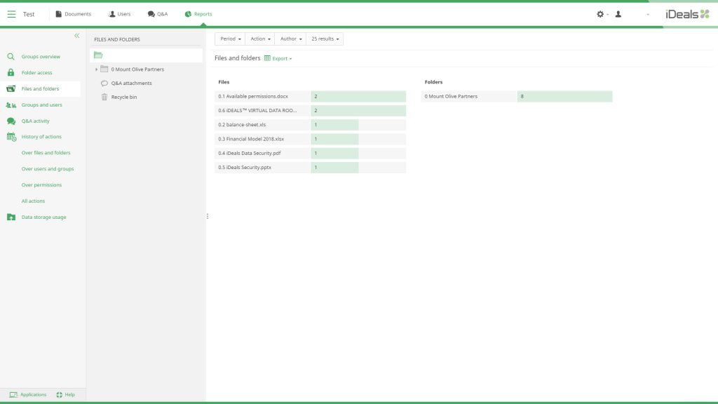The height and width of the screenshot is (404, 718).
Task: Click file 0.2 balance-sheet.xls
Action: 242,125
